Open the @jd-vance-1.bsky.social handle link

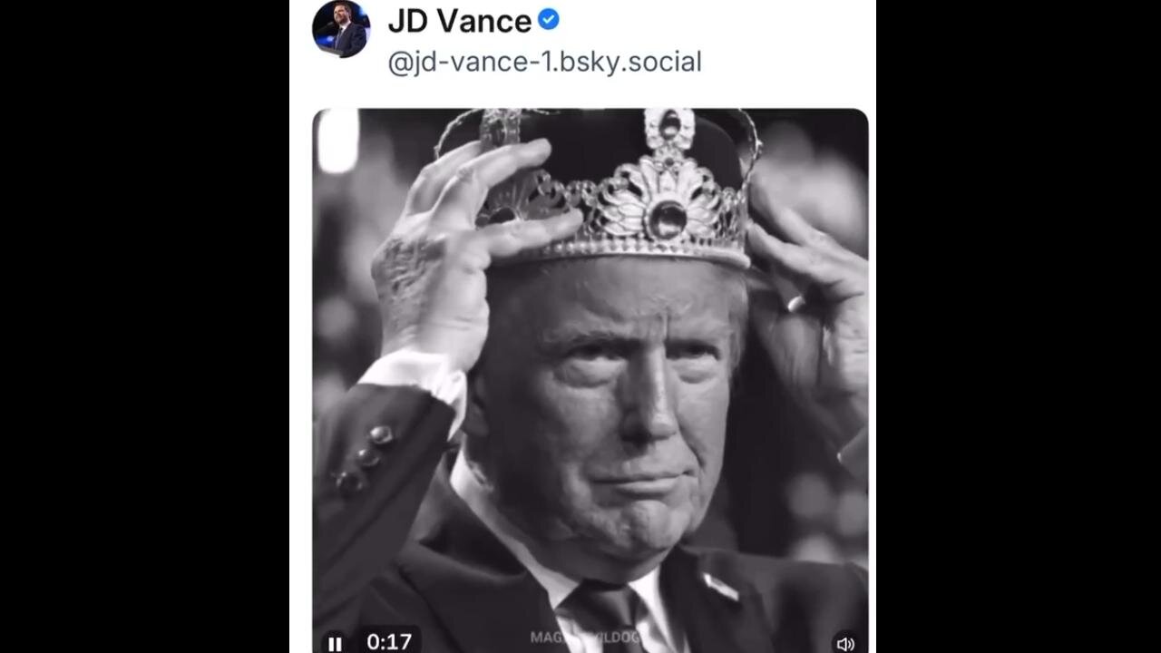click(544, 63)
